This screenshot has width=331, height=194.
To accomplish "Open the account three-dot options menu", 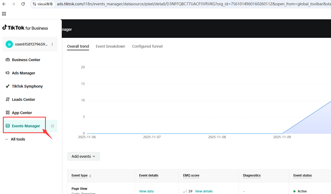I will click(52, 44).
